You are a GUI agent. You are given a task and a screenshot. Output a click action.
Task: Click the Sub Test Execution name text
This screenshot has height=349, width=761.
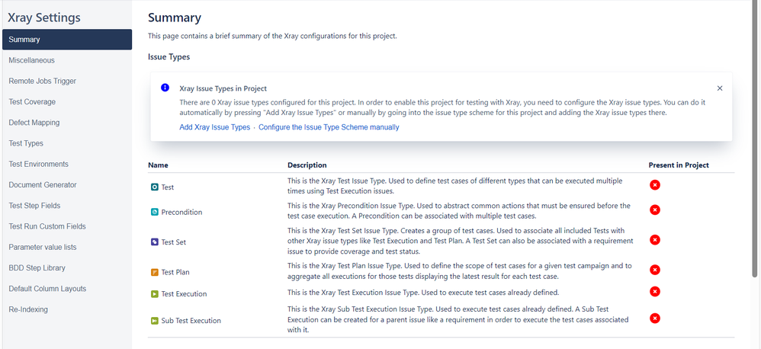(x=191, y=320)
